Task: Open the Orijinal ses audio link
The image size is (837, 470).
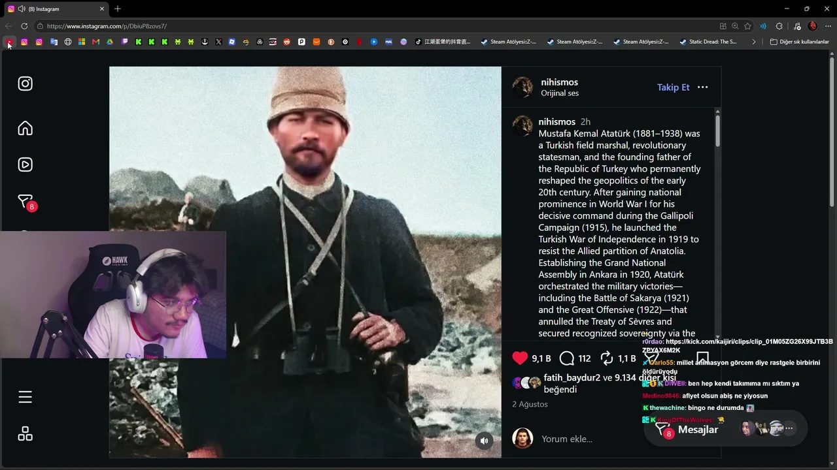Action: [x=560, y=93]
